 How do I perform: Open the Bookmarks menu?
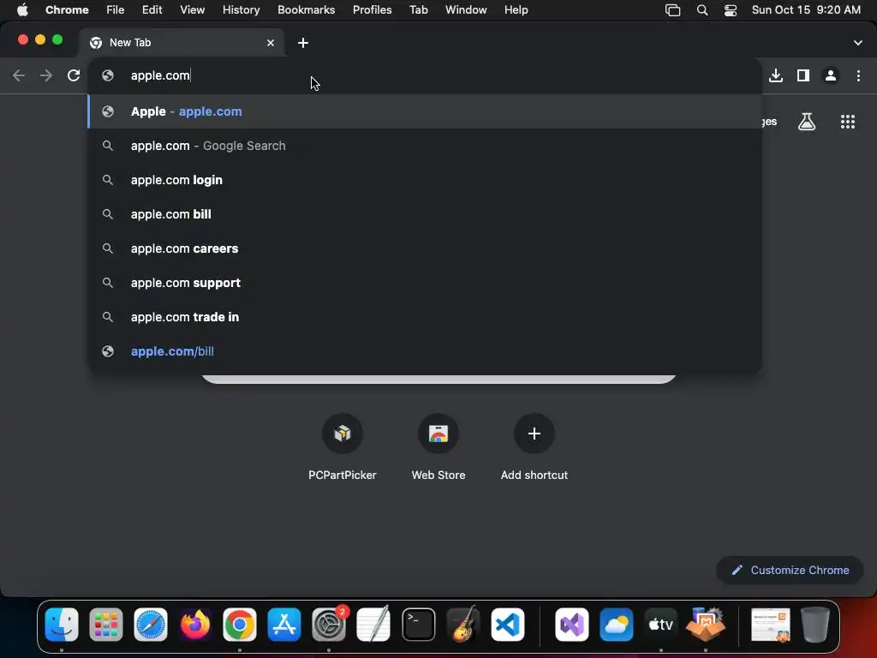307,9
